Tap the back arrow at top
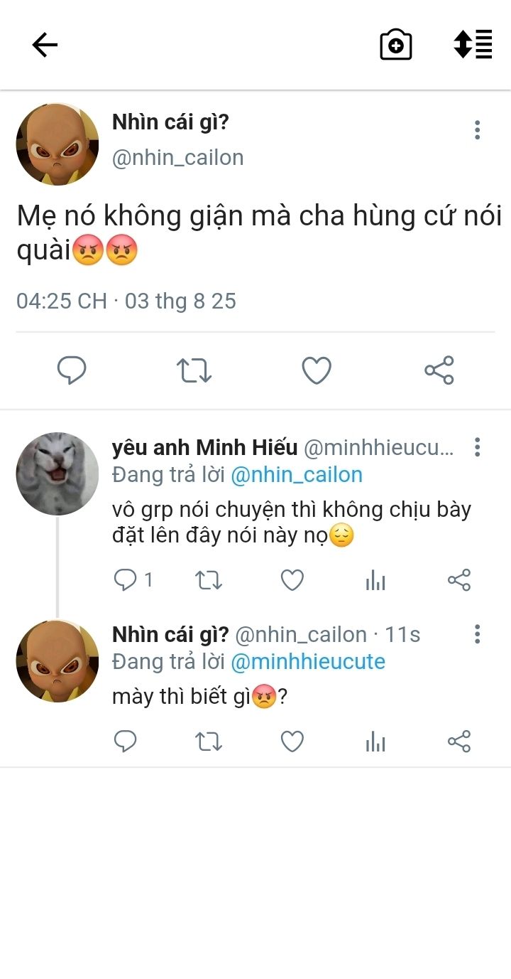Viewport: 511px width, 979px height. coord(45,46)
